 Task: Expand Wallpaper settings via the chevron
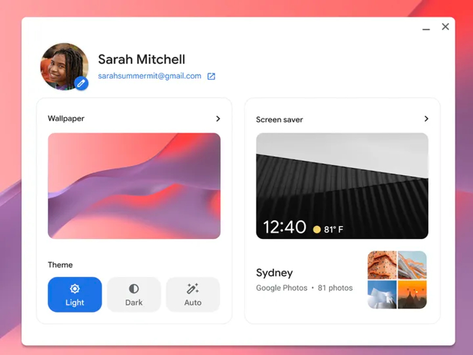click(x=218, y=118)
